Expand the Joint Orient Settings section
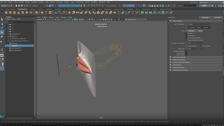The width and height of the screenshot is (224, 126). 170,57
